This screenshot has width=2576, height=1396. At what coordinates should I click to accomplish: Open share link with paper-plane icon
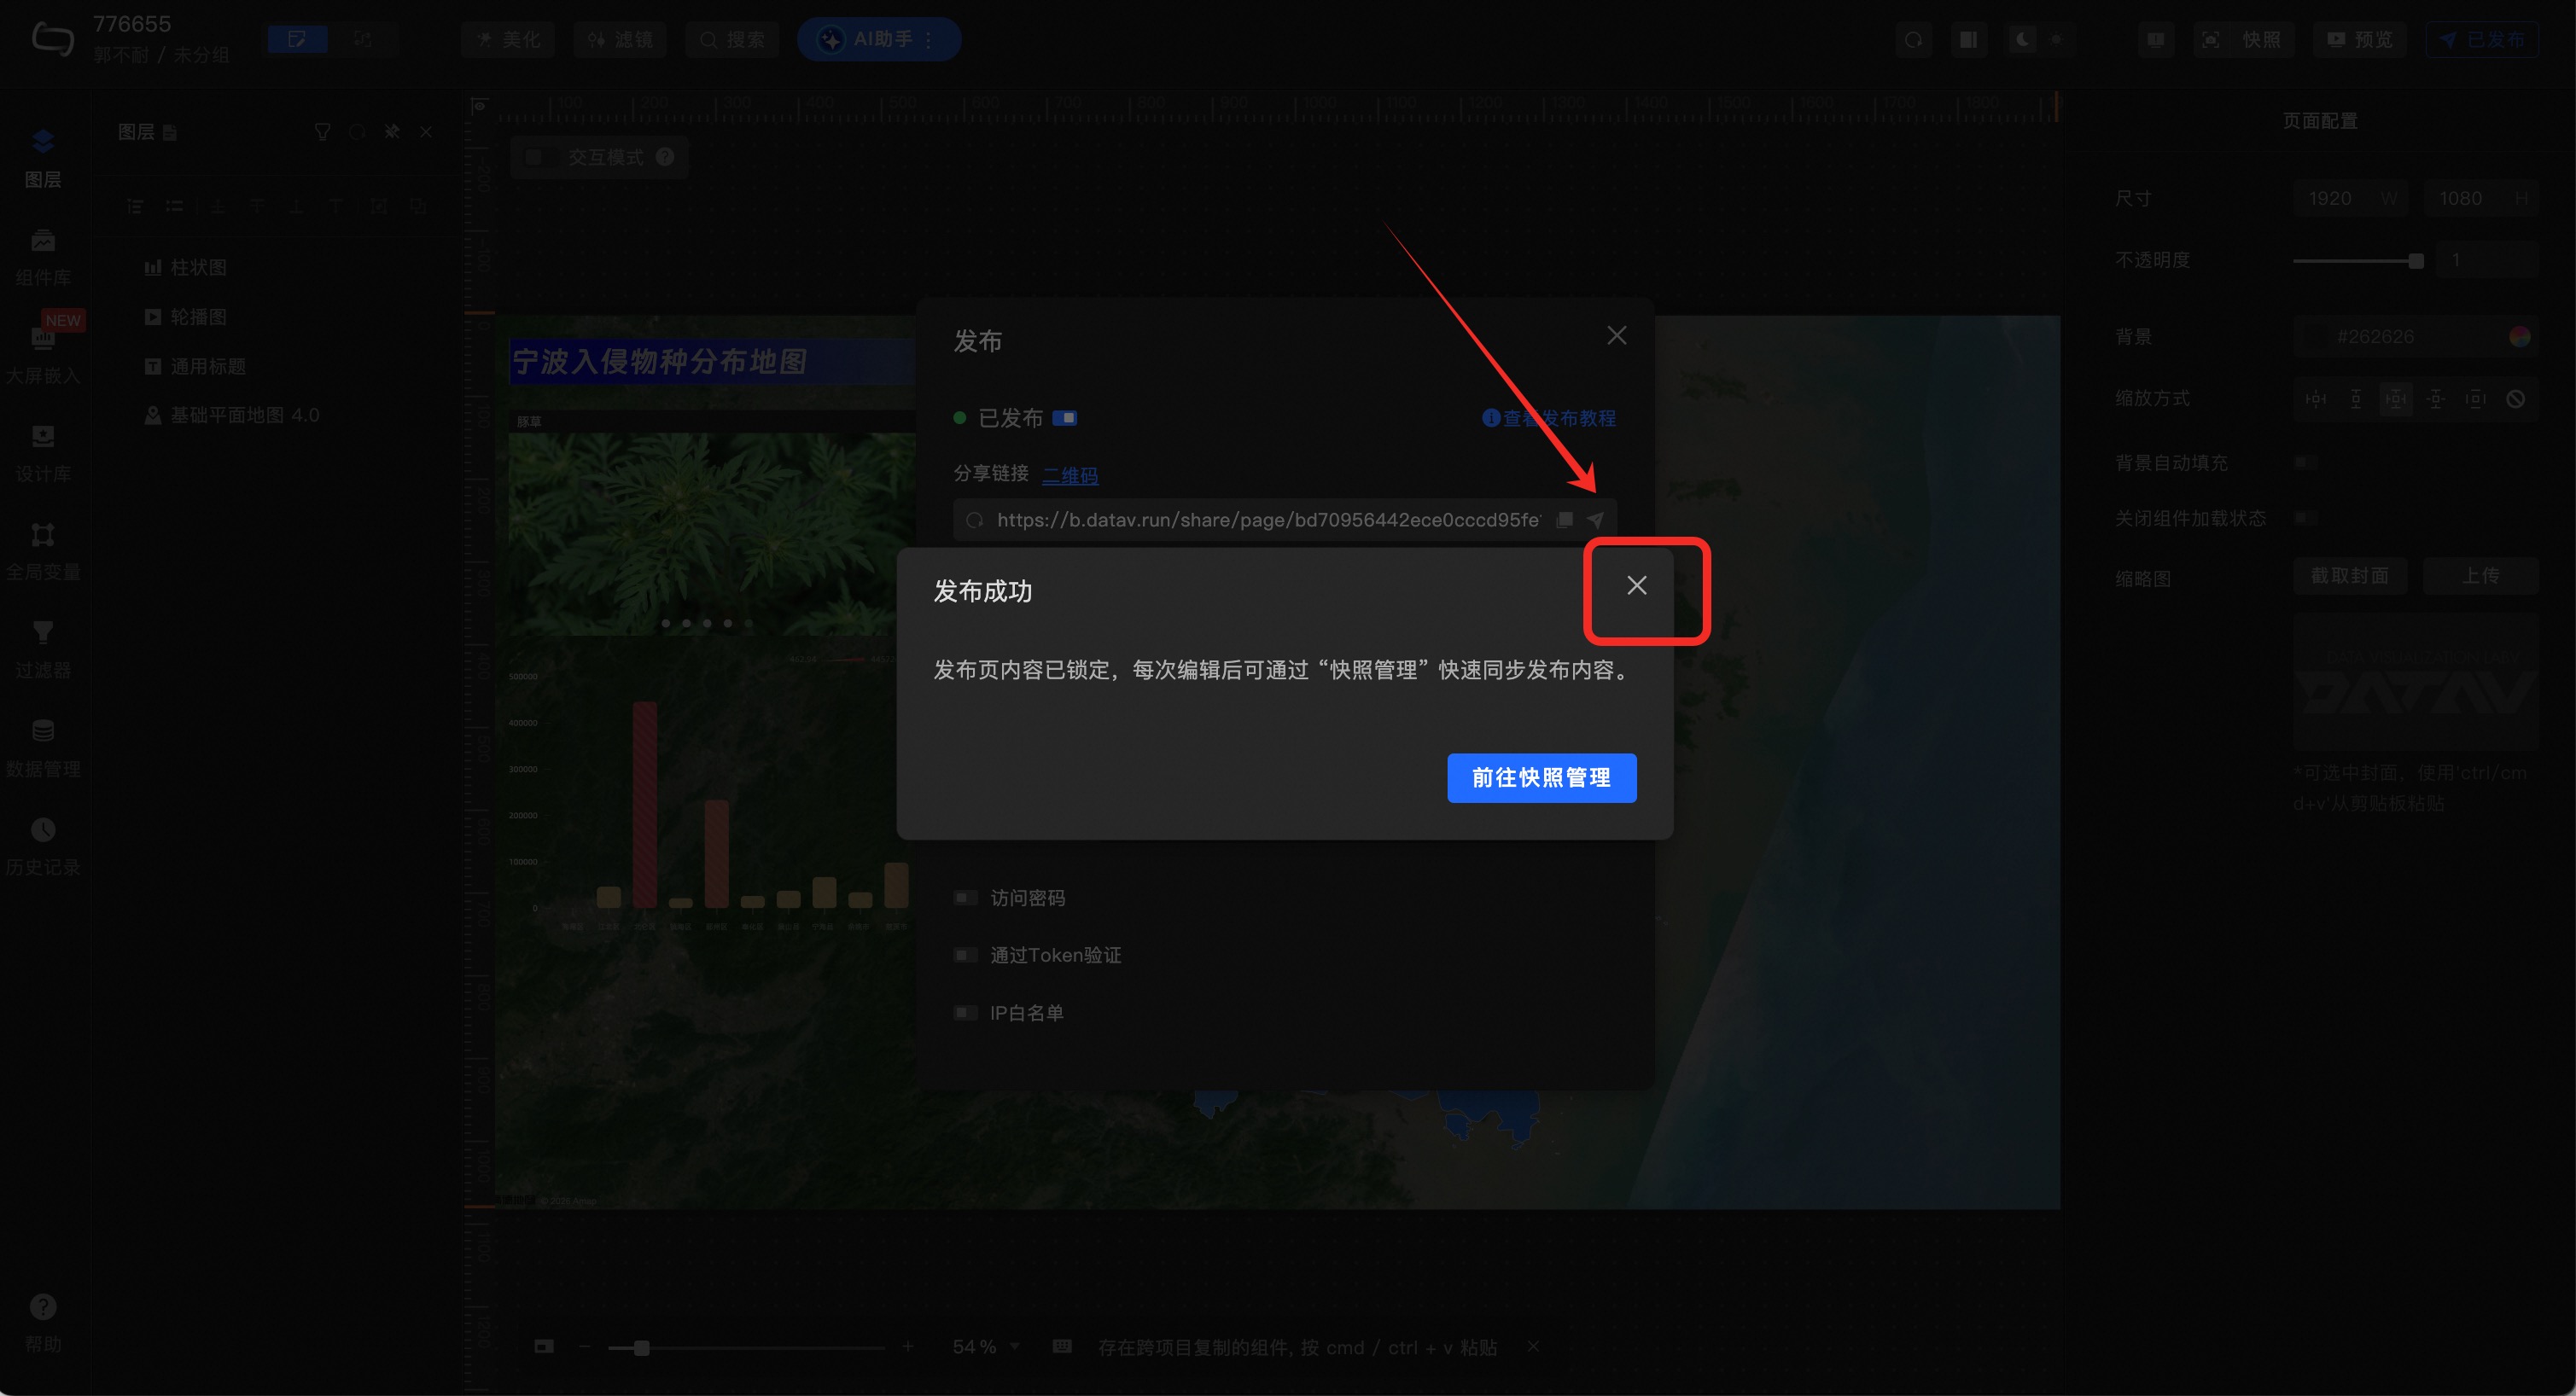pos(1596,520)
